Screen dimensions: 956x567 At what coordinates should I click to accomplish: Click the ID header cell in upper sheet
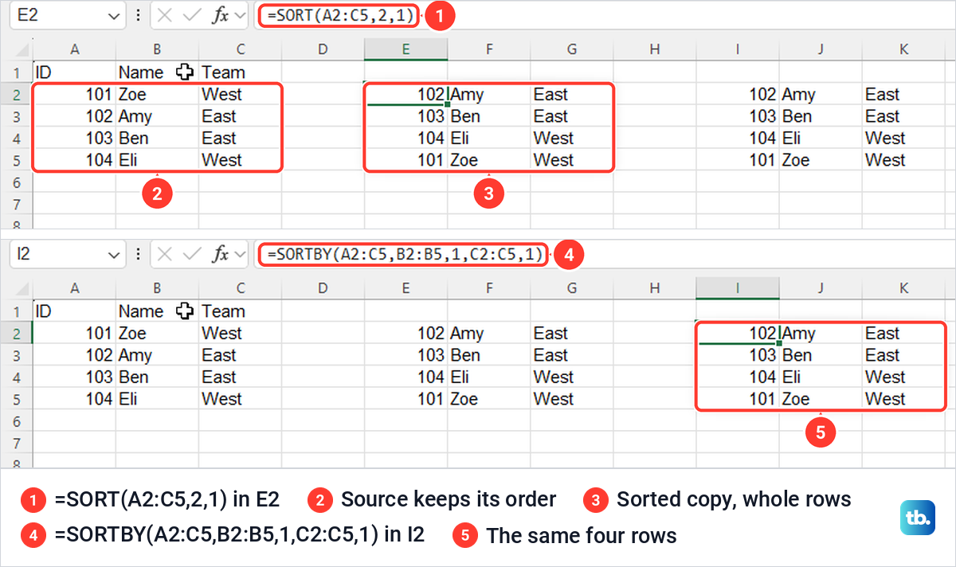point(74,72)
